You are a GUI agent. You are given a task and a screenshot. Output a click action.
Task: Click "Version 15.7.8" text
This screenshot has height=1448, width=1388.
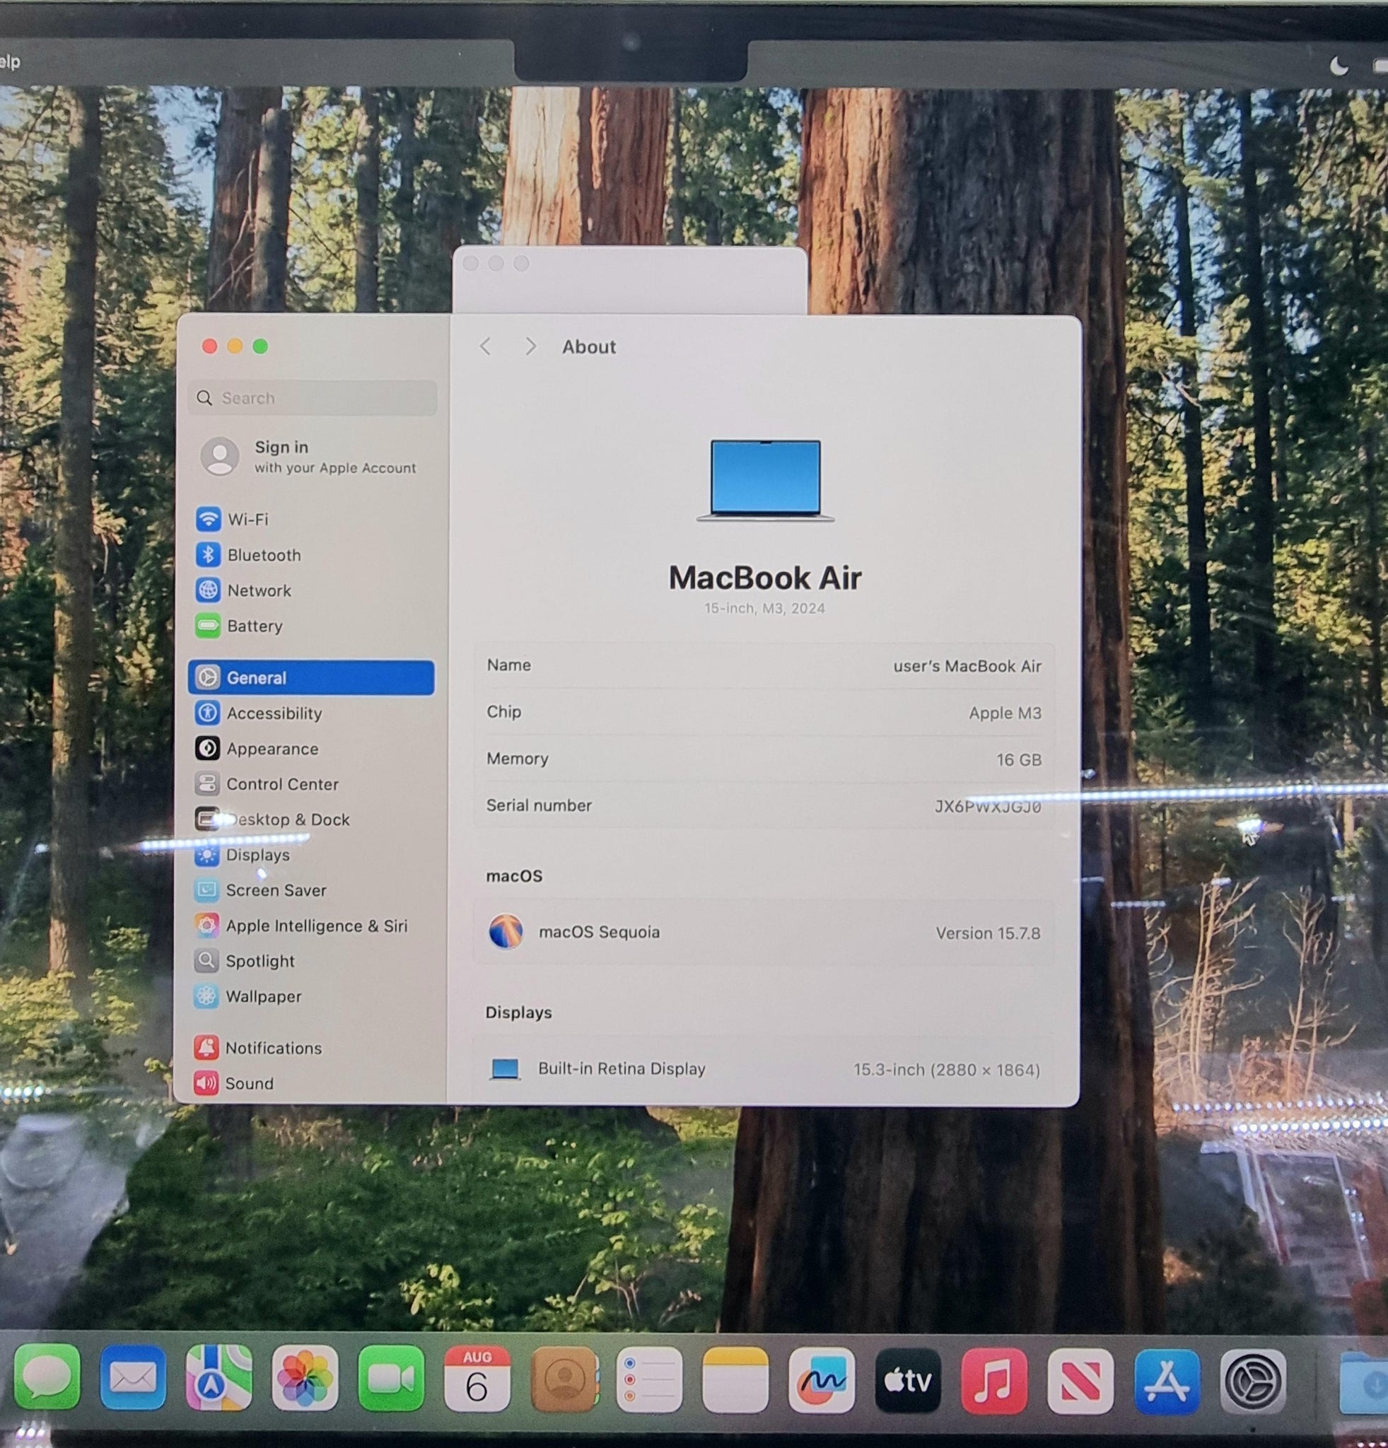pyautogui.click(x=988, y=933)
